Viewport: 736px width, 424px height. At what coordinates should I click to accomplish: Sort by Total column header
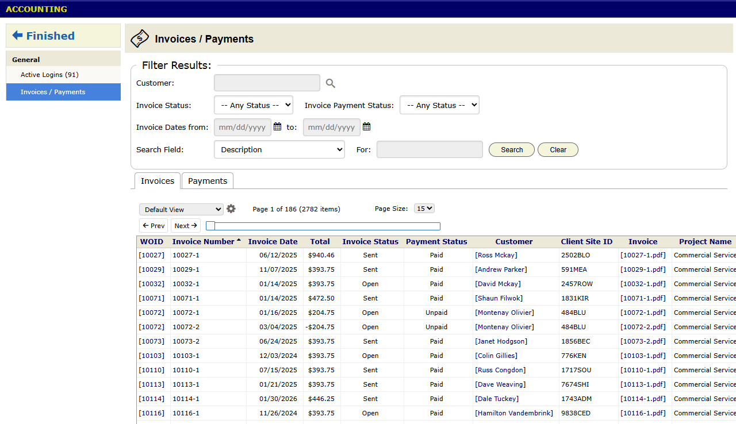[x=320, y=242]
